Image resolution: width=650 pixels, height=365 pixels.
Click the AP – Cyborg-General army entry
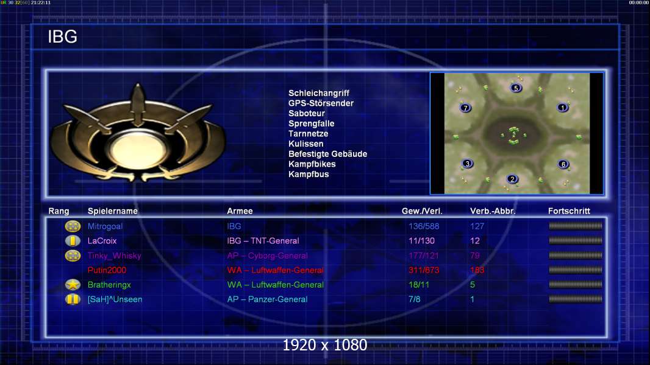coord(268,255)
